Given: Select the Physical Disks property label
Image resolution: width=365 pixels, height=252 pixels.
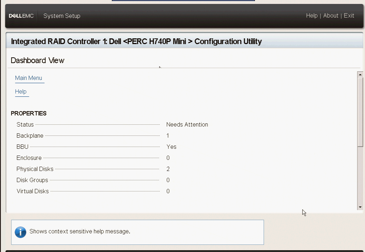Looking at the screenshot, I should tap(35, 169).
